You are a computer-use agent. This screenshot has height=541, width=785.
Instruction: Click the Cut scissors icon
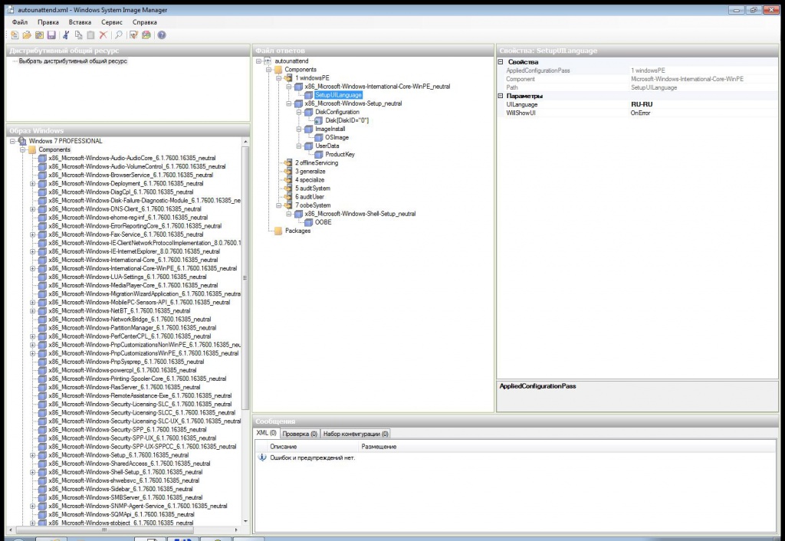[x=66, y=35]
